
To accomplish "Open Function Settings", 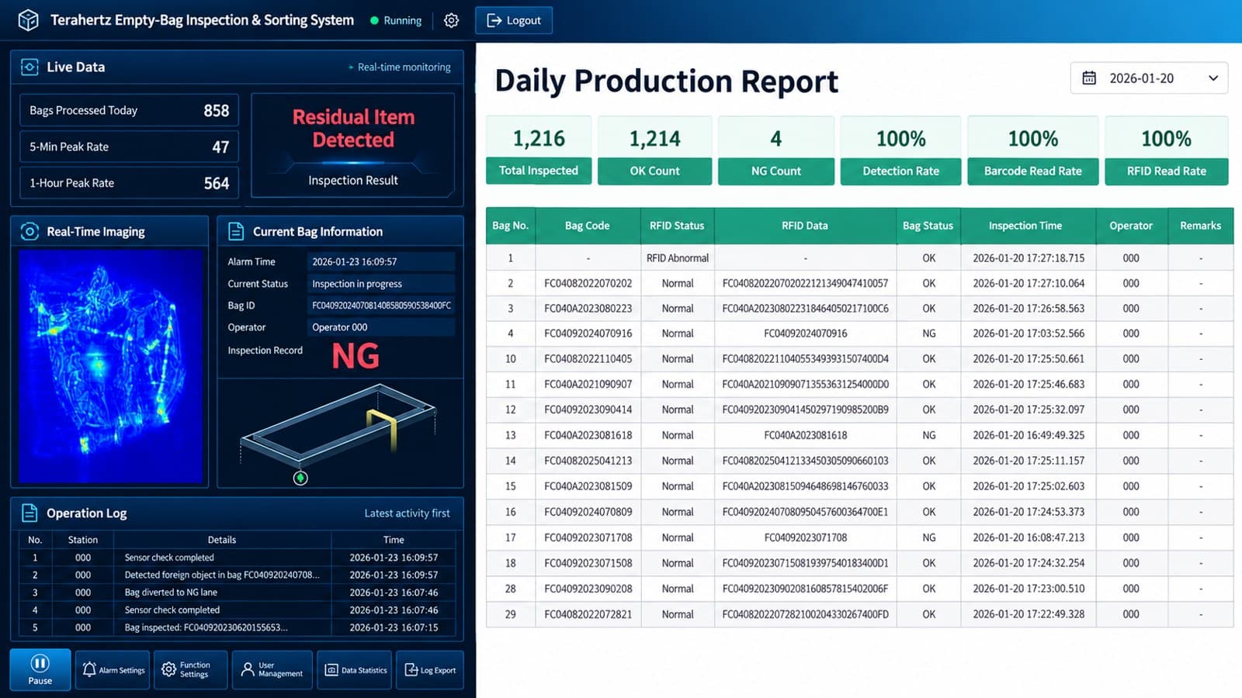I will tap(190, 670).
